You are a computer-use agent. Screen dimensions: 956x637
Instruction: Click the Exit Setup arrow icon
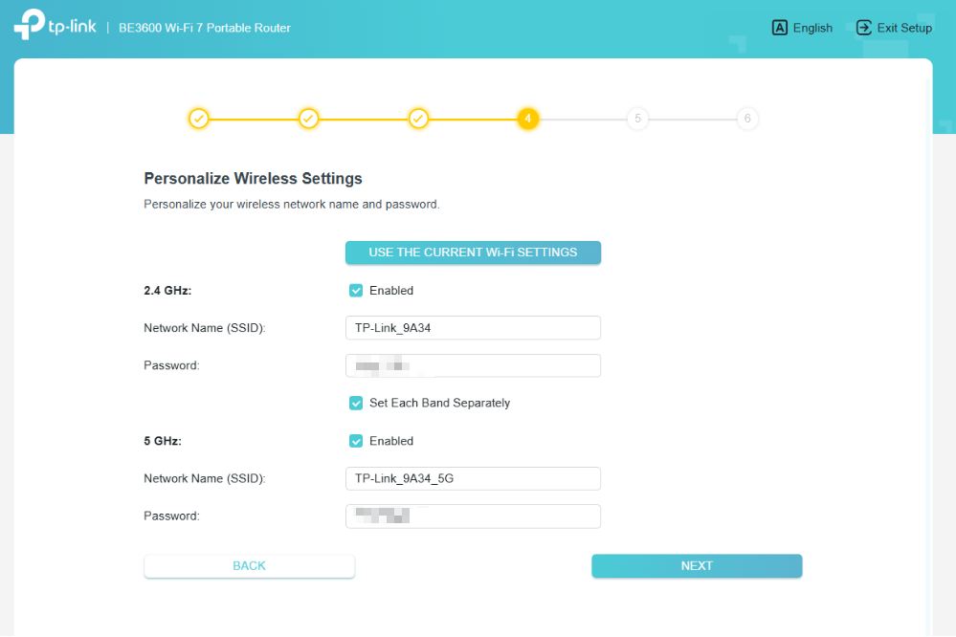pyautogui.click(x=865, y=27)
